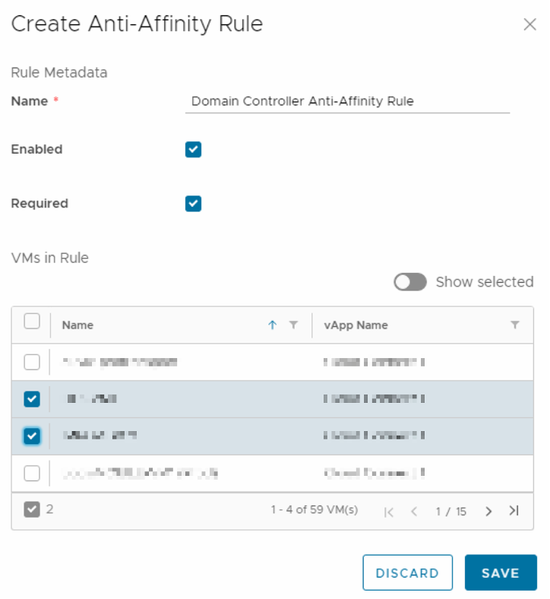Check the first VM row checkbox
This screenshot has height=599, width=550.
click(x=32, y=362)
